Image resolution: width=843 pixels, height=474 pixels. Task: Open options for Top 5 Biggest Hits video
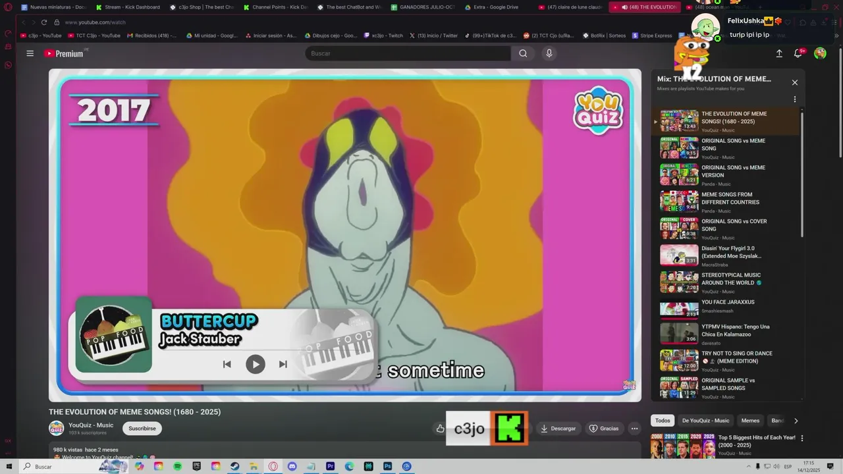pos(802,438)
